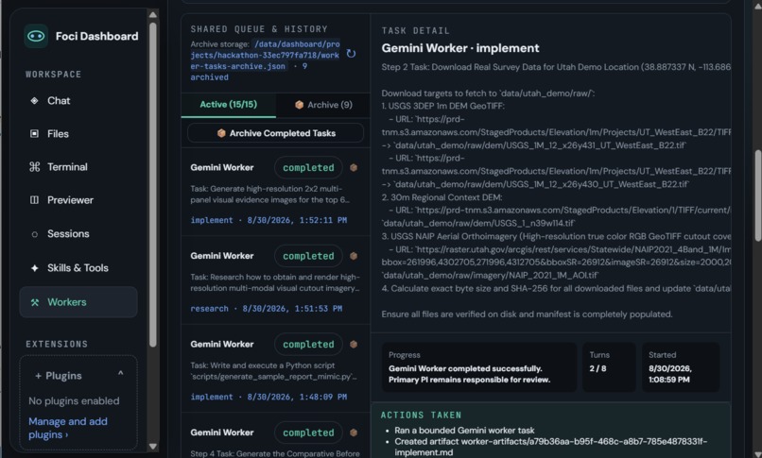This screenshot has height=458, width=762.
Task: Click the Chat diamond icon
Action: point(34,101)
